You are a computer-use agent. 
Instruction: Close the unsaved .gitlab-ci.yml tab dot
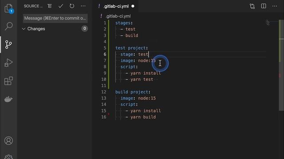tap(133, 6)
